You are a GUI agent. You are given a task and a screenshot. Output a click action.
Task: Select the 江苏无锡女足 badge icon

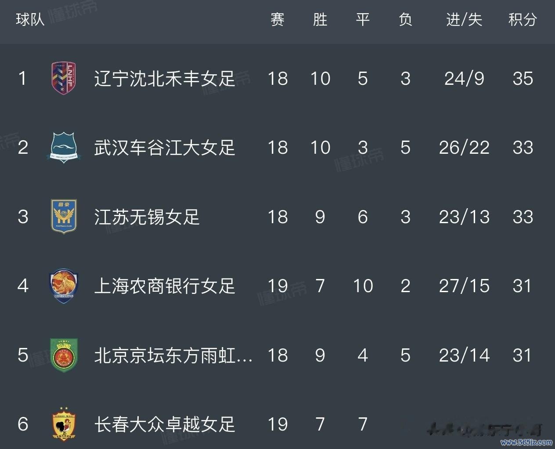pyautogui.click(x=64, y=217)
